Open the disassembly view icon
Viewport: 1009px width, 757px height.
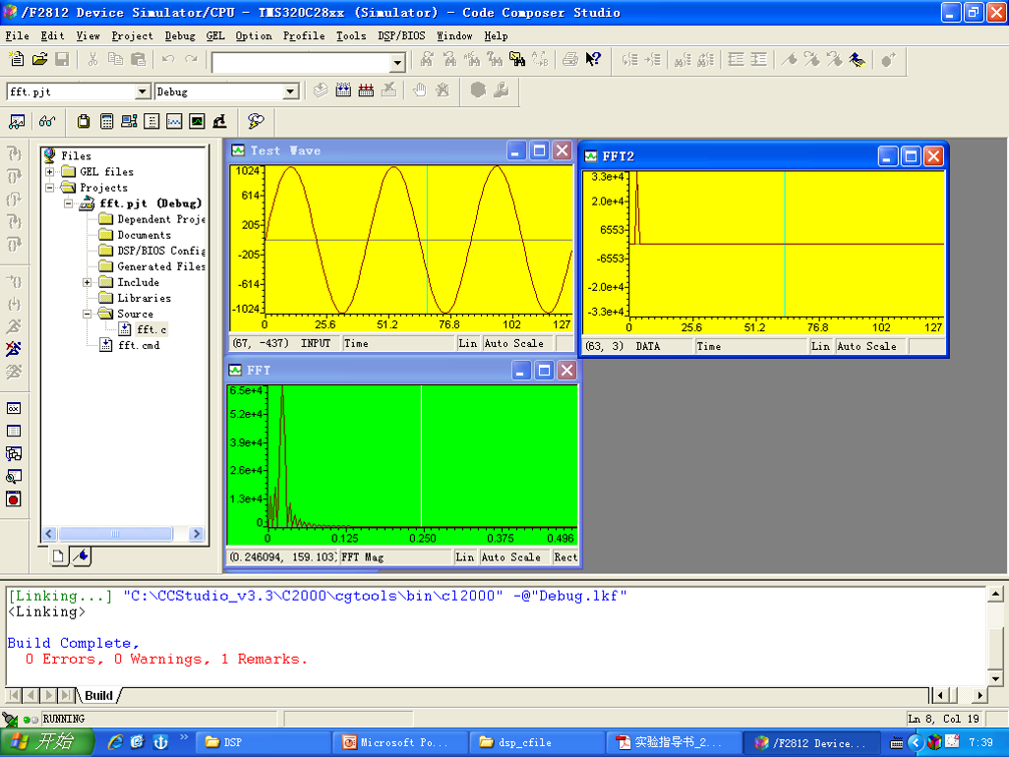(x=151, y=121)
